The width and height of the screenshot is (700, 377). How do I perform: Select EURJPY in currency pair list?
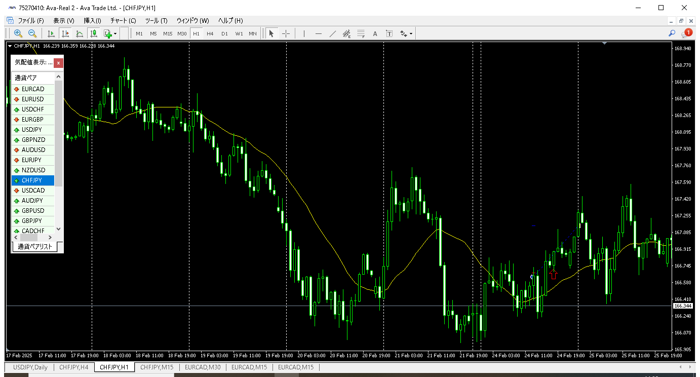click(33, 160)
